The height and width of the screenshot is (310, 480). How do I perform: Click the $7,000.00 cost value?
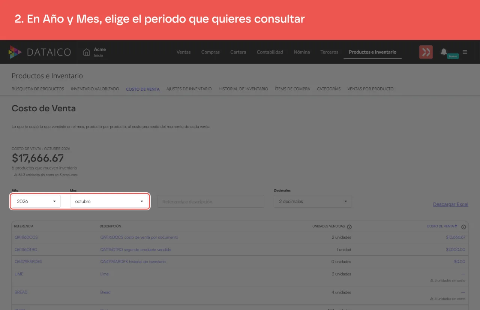456,249
